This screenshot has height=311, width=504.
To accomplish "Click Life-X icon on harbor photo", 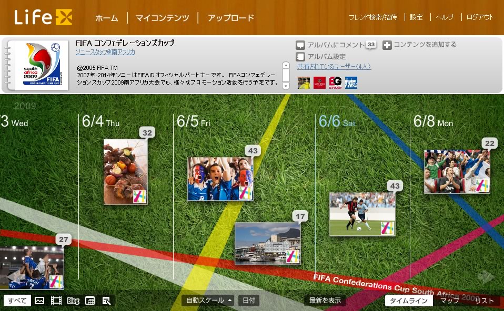I will pyautogui.click(x=293, y=257).
